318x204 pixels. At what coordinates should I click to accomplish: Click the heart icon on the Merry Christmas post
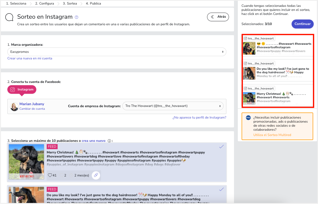(x=50, y=175)
